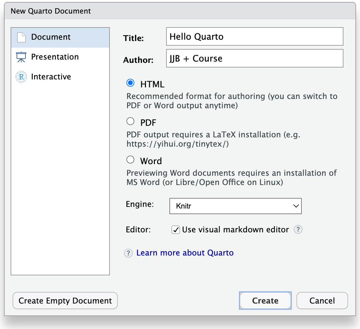This screenshot has width=360, height=329.
Task: Click the Create button
Action: [x=265, y=301]
